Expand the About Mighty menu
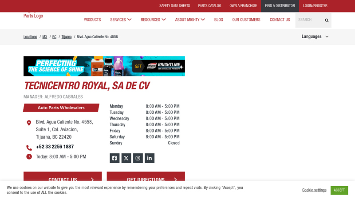This screenshot has height=200, width=355. point(190,20)
